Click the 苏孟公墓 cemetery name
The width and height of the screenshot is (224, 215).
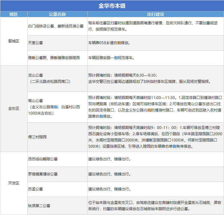coord(35,189)
